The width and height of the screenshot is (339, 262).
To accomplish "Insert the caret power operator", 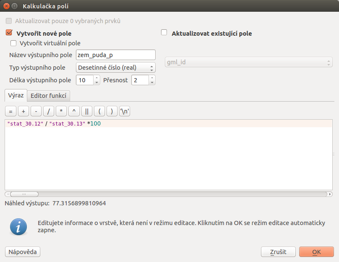I will 74,111.
